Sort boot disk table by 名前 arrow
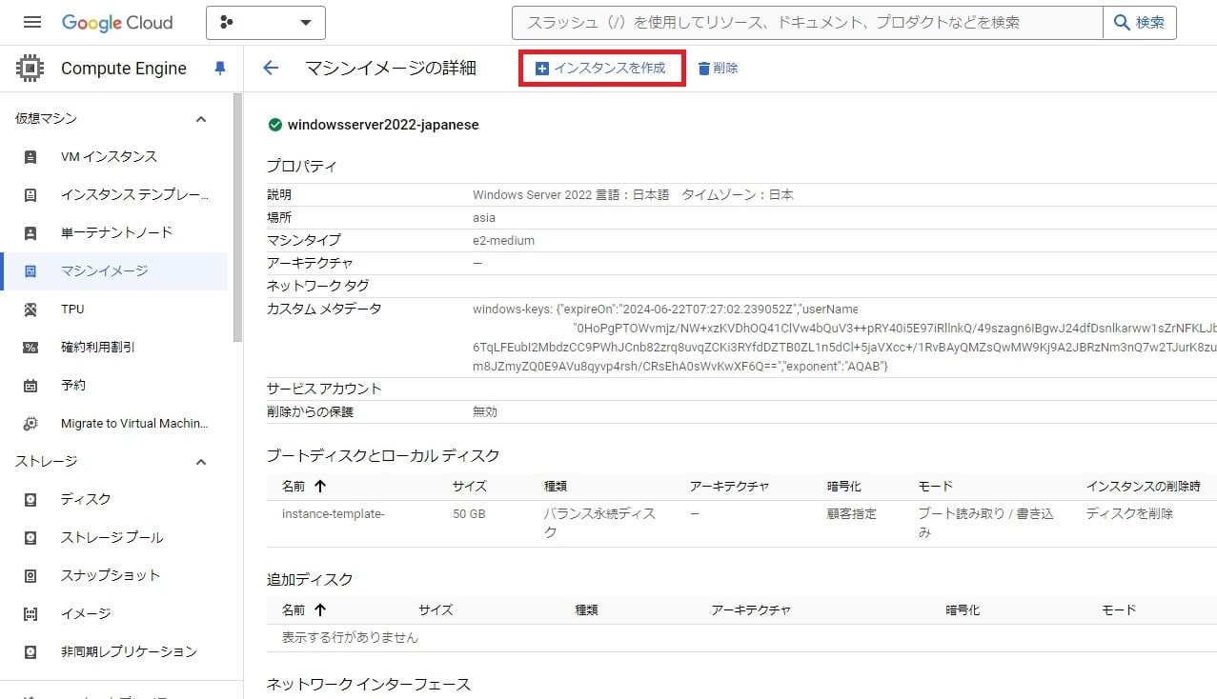This screenshot has width=1217, height=699. pos(320,486)
